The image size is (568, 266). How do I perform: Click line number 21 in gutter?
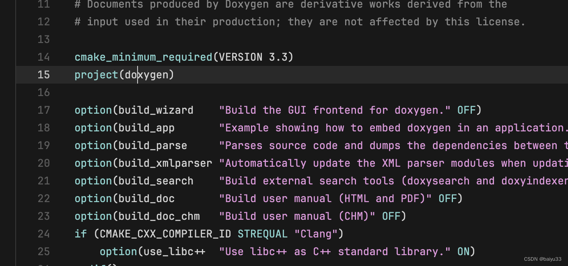coord(43,181)
